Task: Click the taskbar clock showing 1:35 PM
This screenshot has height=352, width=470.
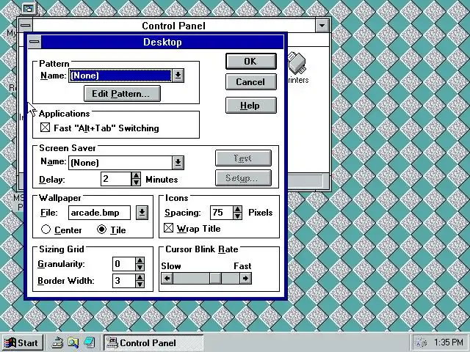Action: (449, 342)
